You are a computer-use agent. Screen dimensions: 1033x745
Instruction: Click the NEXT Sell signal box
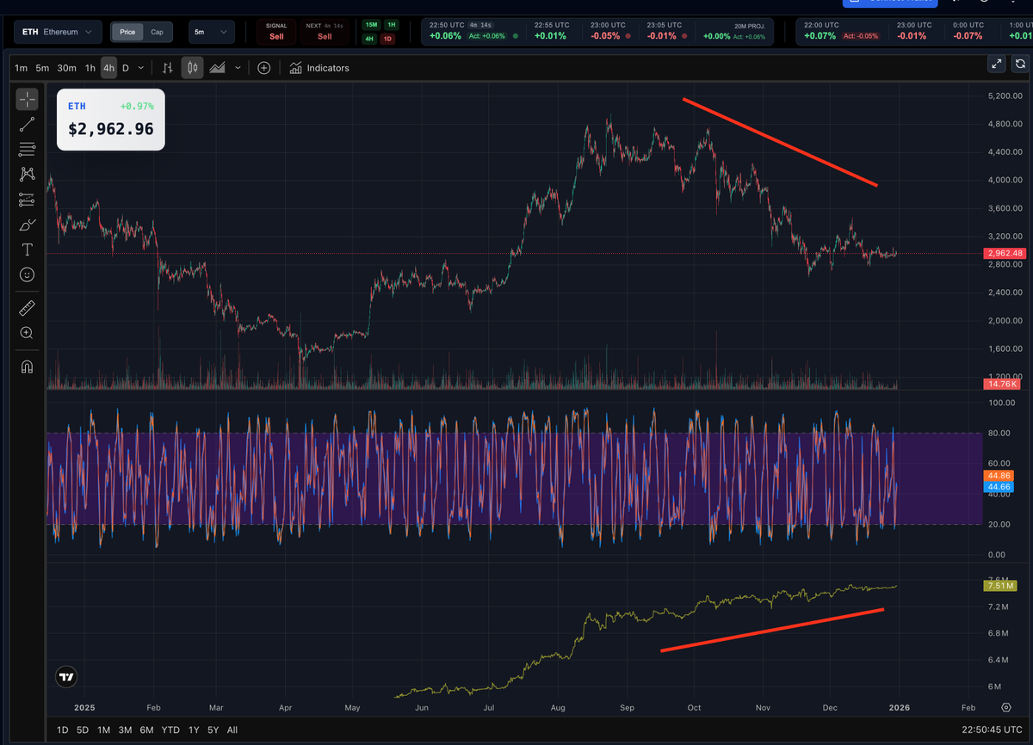(x=325, y=32)
